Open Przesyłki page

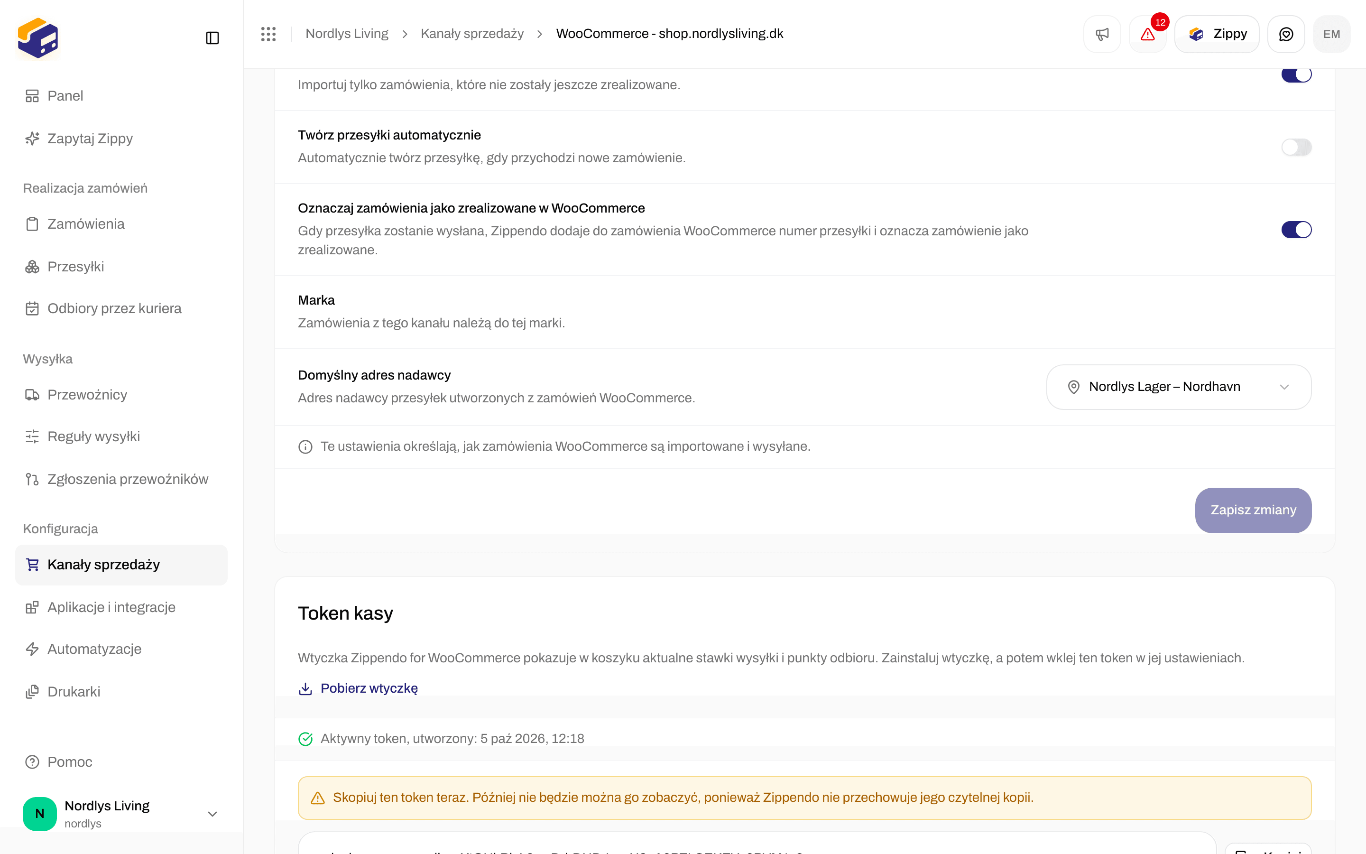pyautogui.click(x=121, y=267)
